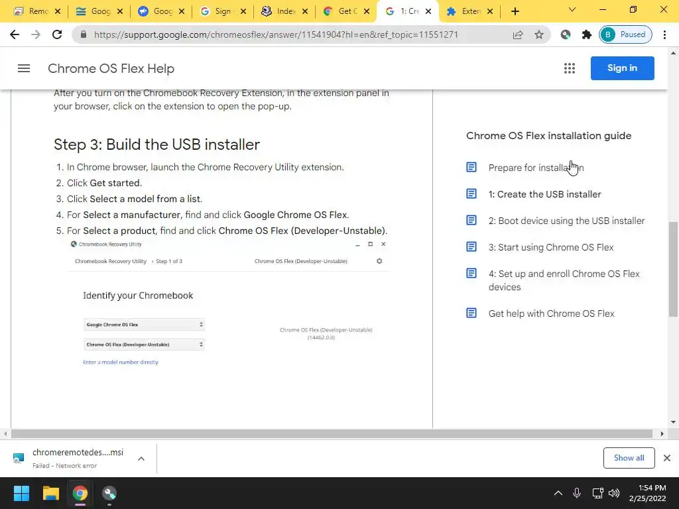The height and width of the screenshot is (509, 679).
Task: Open the microphone tray icon
Action: pos(577,493)
